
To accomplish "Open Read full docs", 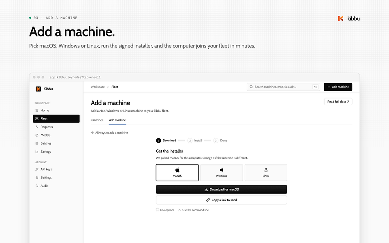I will [x=338, y=102].
